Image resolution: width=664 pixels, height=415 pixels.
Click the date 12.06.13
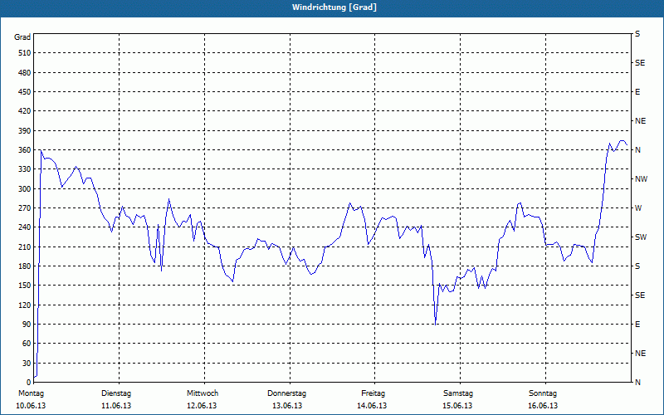(202, 406)
